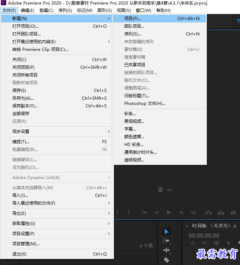The height and width of the screenshot is (265, 240).
Task: Select 彩条... entry
Action: pos(159,114)
